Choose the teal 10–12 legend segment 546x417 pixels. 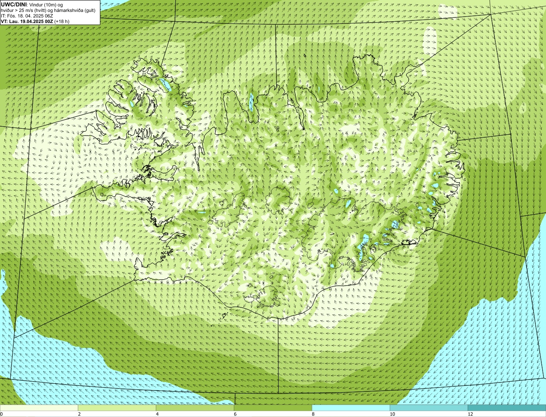[x=429, y=408]
